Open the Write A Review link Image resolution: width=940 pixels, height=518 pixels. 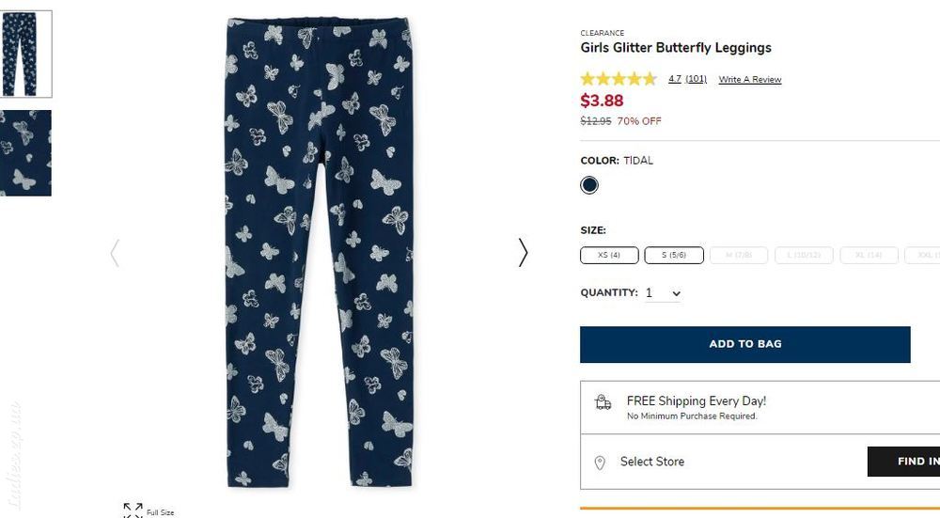click(x=750, y=79)
